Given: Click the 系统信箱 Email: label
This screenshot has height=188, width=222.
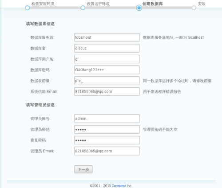Looking at the screenshot, I should click(44, 92).
